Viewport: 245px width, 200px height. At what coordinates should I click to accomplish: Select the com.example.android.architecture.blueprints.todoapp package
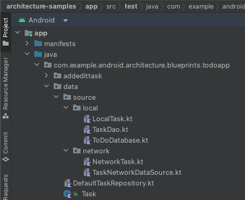[142, 65]
